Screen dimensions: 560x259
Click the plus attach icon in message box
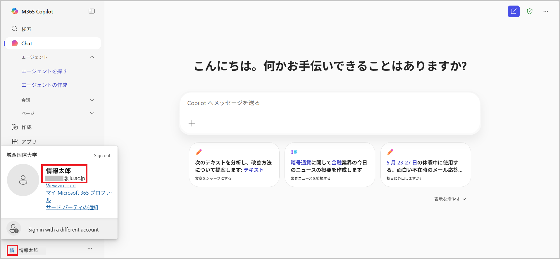click(192, 123)
